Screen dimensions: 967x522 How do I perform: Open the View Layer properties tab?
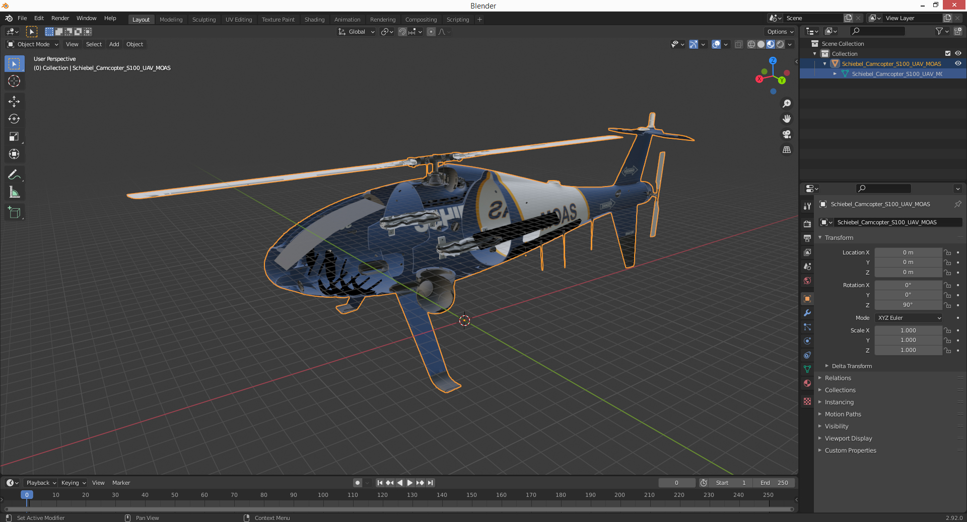tap(807, 252)
